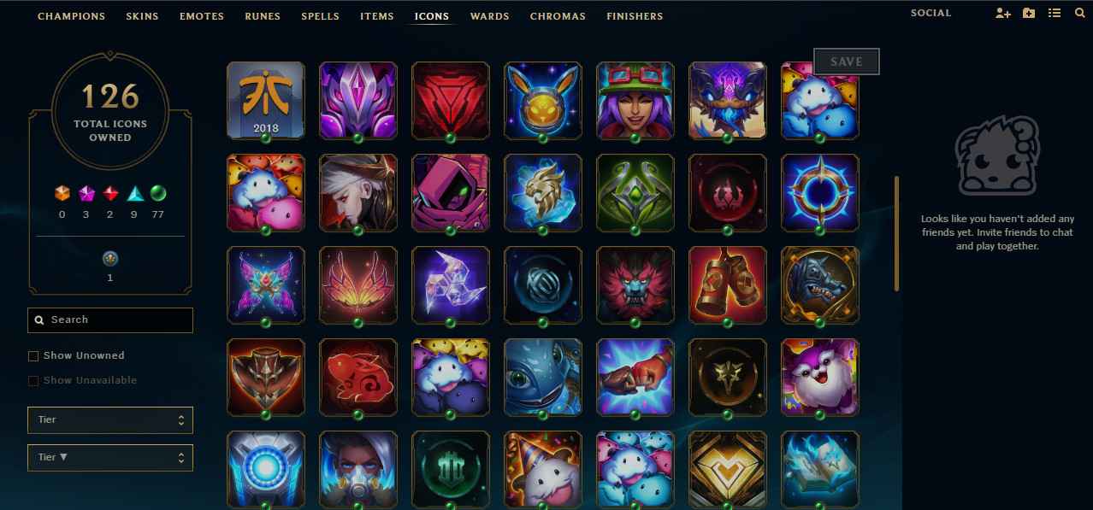Expand the Tier filter dropdown
1093x510 pixels.
tap(110, 420)
